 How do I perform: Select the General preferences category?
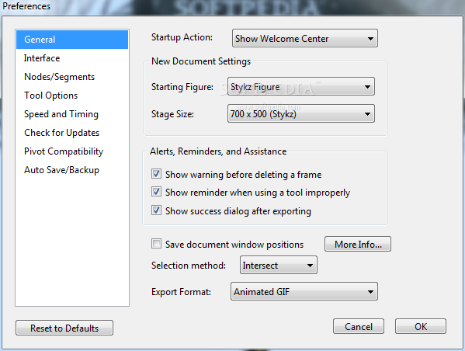[x=72, y=40]
